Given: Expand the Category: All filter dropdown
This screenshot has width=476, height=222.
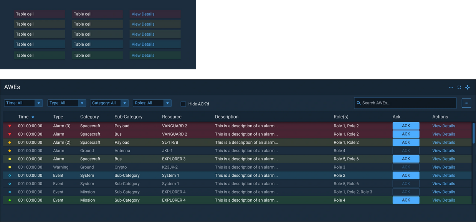Looking at the screenshot, I should [125, 103].
